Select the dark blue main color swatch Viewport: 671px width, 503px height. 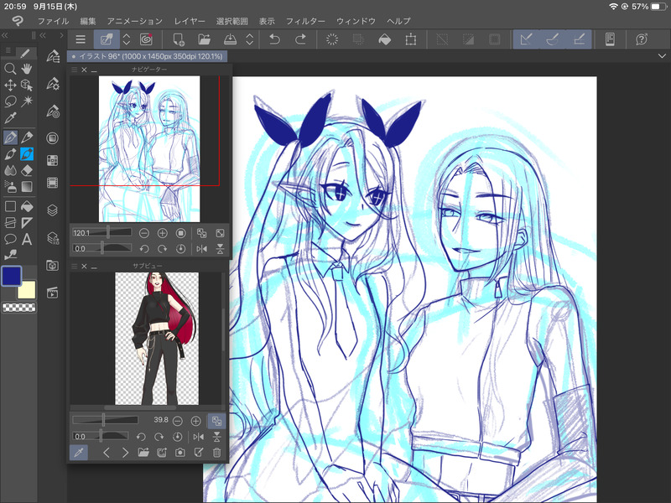[x=12, y=276]
